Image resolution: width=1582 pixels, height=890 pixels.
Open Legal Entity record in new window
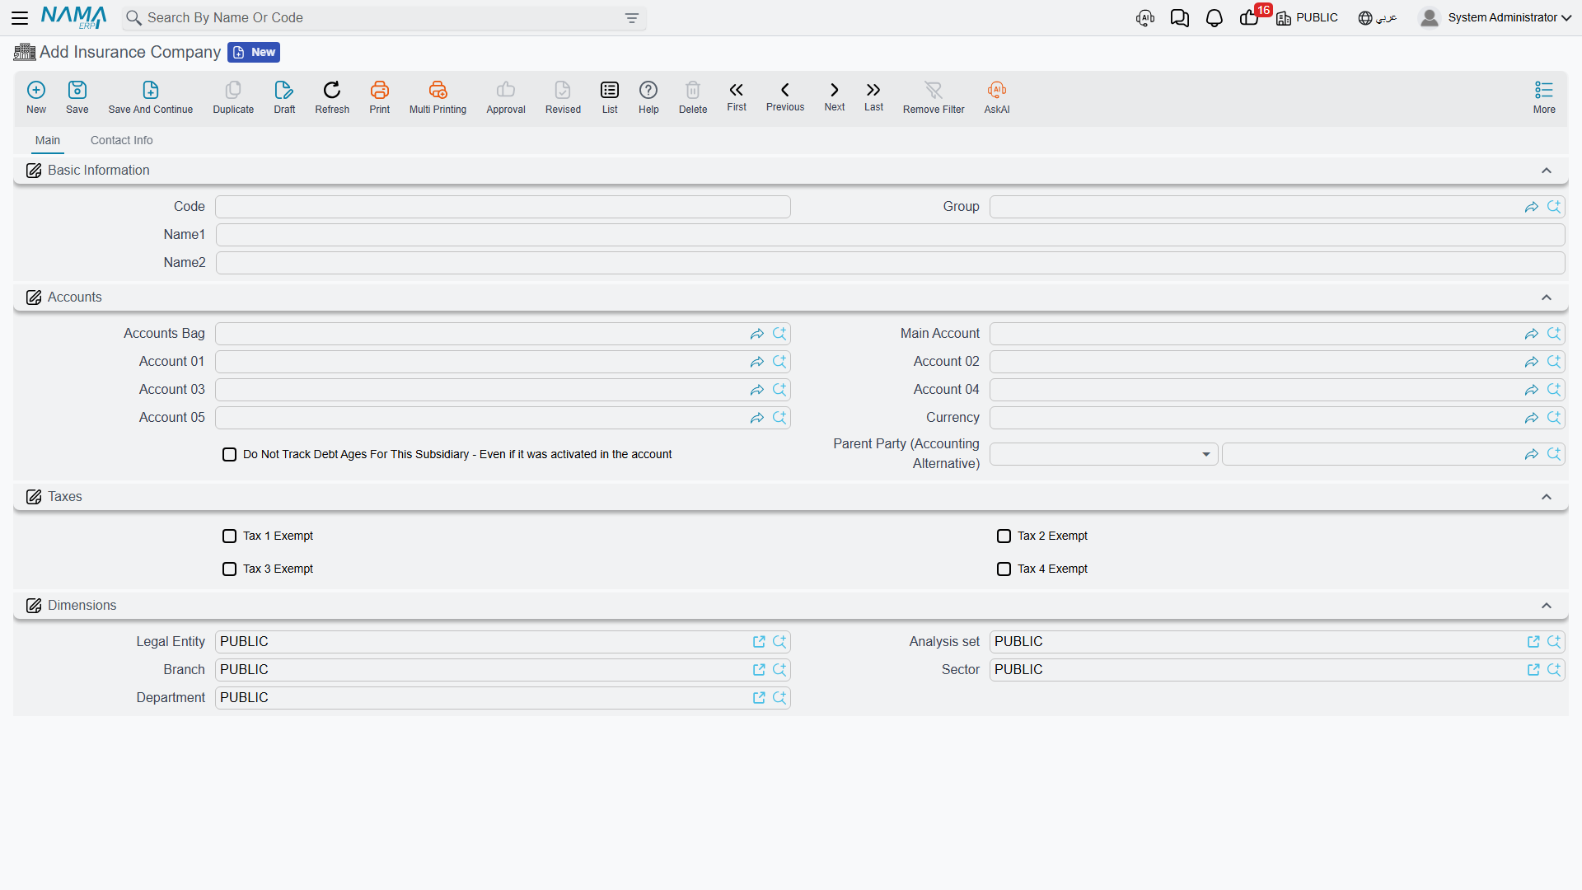coord(759,642)
